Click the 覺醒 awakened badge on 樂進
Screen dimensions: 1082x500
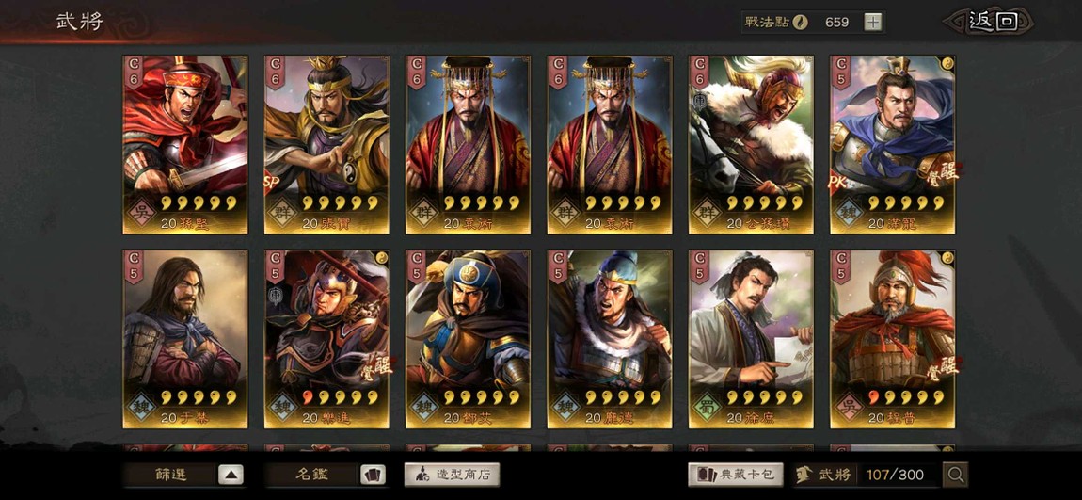(378, 368)
